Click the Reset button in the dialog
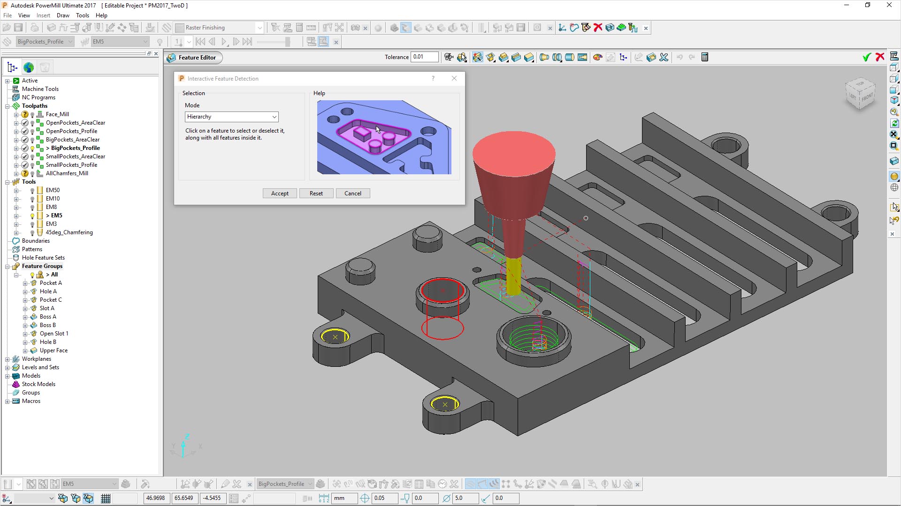 316,193
